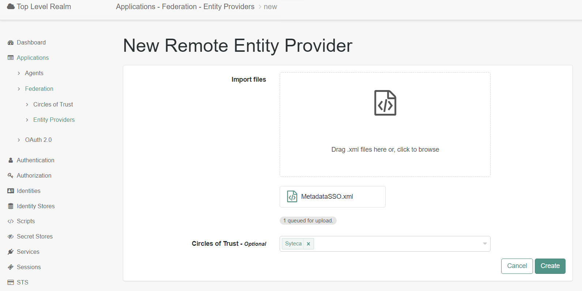Viewport: 582px width, 291px height.
Task: Open the STS sidebar menu item
Action: pos(22,282)
